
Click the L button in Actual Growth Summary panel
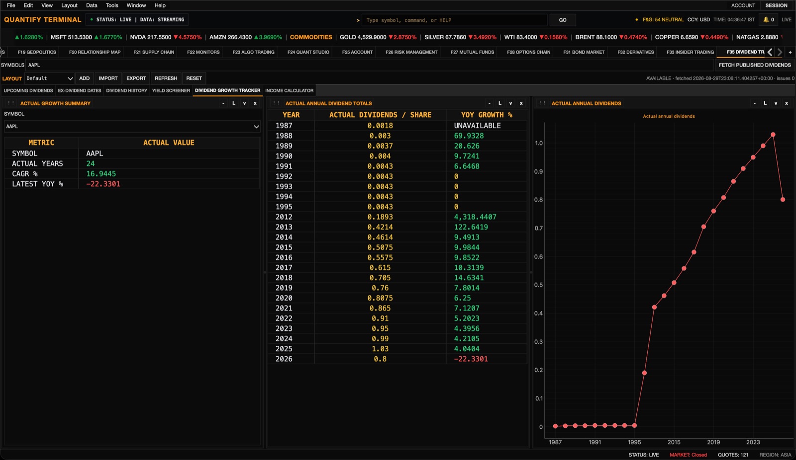(234, 103)
